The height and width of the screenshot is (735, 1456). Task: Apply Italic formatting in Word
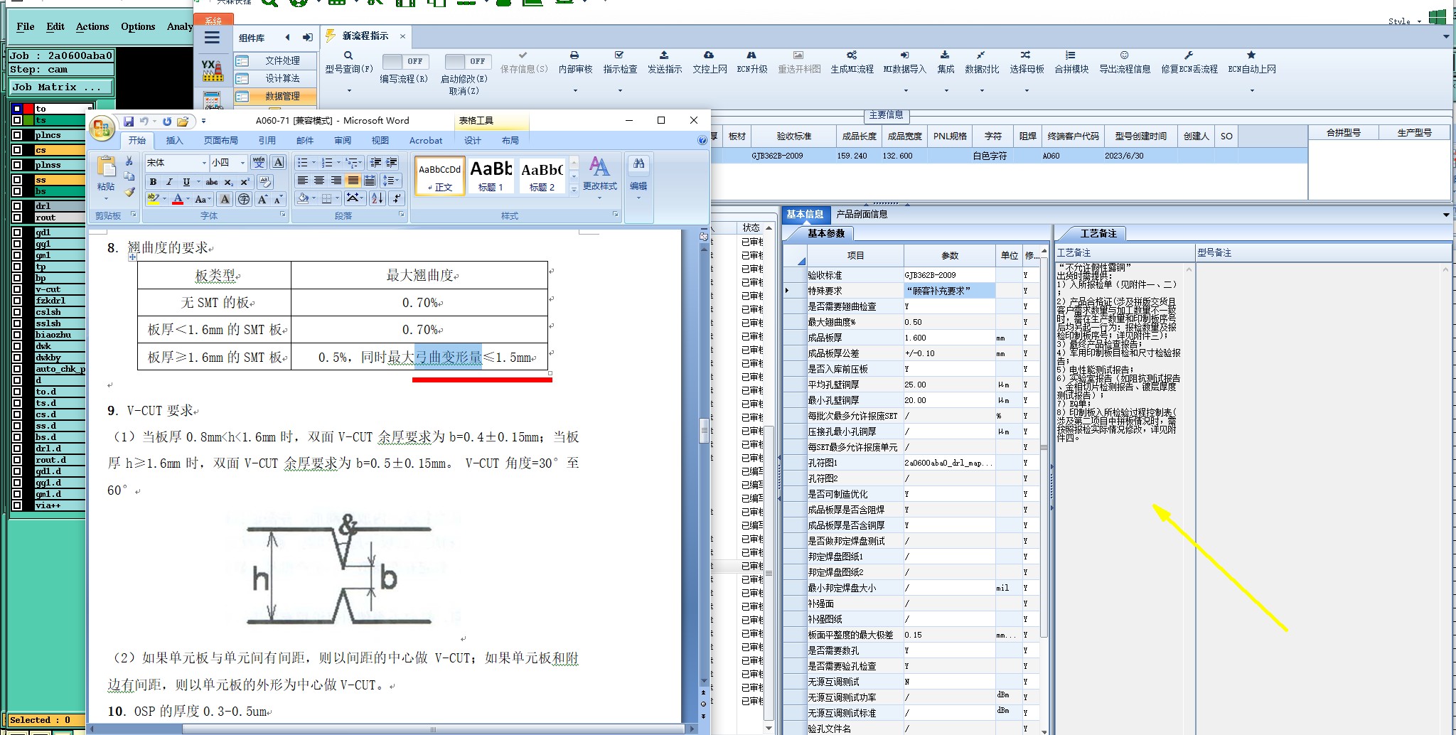pos(169,182)
